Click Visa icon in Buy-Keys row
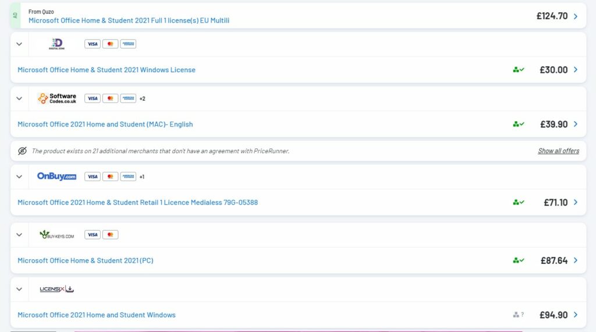The width and height of the screenshot is (596, 332). (93, 235)
